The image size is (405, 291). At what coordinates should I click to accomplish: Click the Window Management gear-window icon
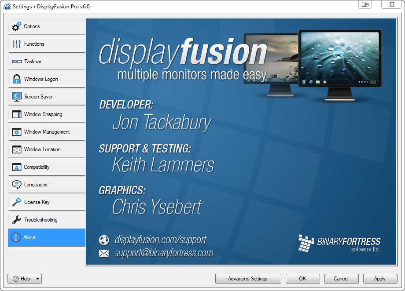coord(17,132)
